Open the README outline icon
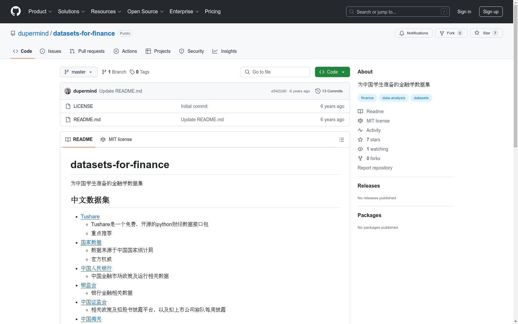 coord(341,140)
